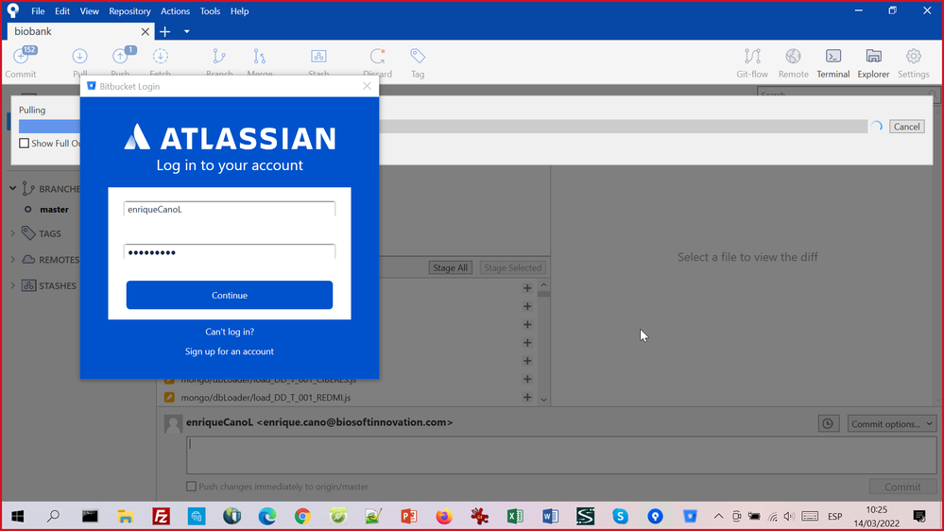Expand the REMOTES section
944x531 pixels.
coord(12,260)
